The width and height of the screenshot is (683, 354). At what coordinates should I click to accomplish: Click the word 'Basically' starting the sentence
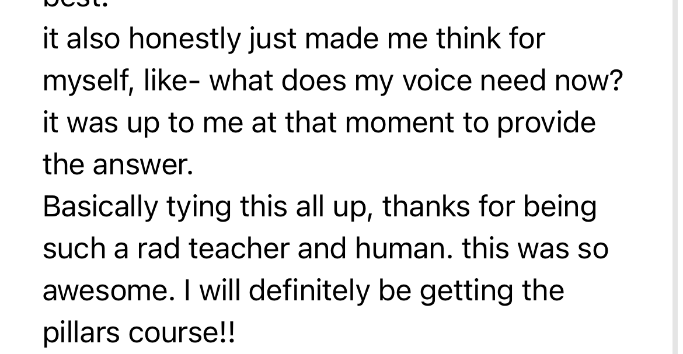(100, 207)
